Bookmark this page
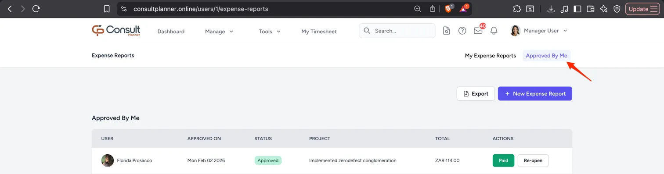664x174 pixels. [x=107, y=9]
